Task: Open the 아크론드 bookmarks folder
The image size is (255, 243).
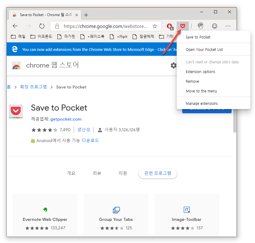Action: click(41, 37)
